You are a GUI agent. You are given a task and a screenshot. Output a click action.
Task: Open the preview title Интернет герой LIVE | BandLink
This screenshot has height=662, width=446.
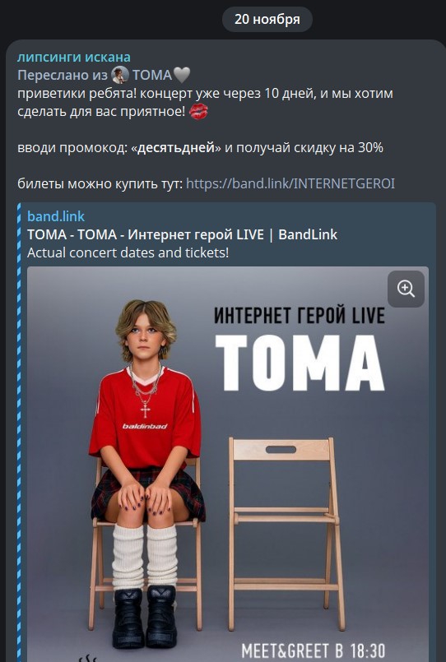(x=182, y=234)
